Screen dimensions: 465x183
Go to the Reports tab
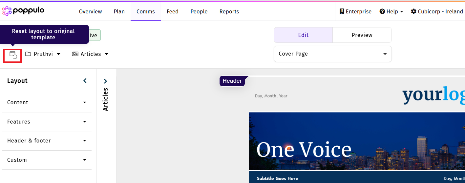point(229,11)
